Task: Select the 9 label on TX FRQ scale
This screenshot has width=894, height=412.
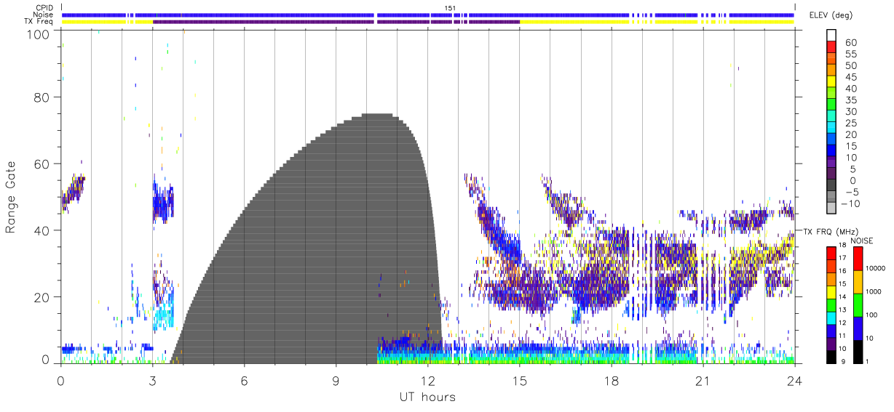Action: pyautogui.click(x=843, y=361)
